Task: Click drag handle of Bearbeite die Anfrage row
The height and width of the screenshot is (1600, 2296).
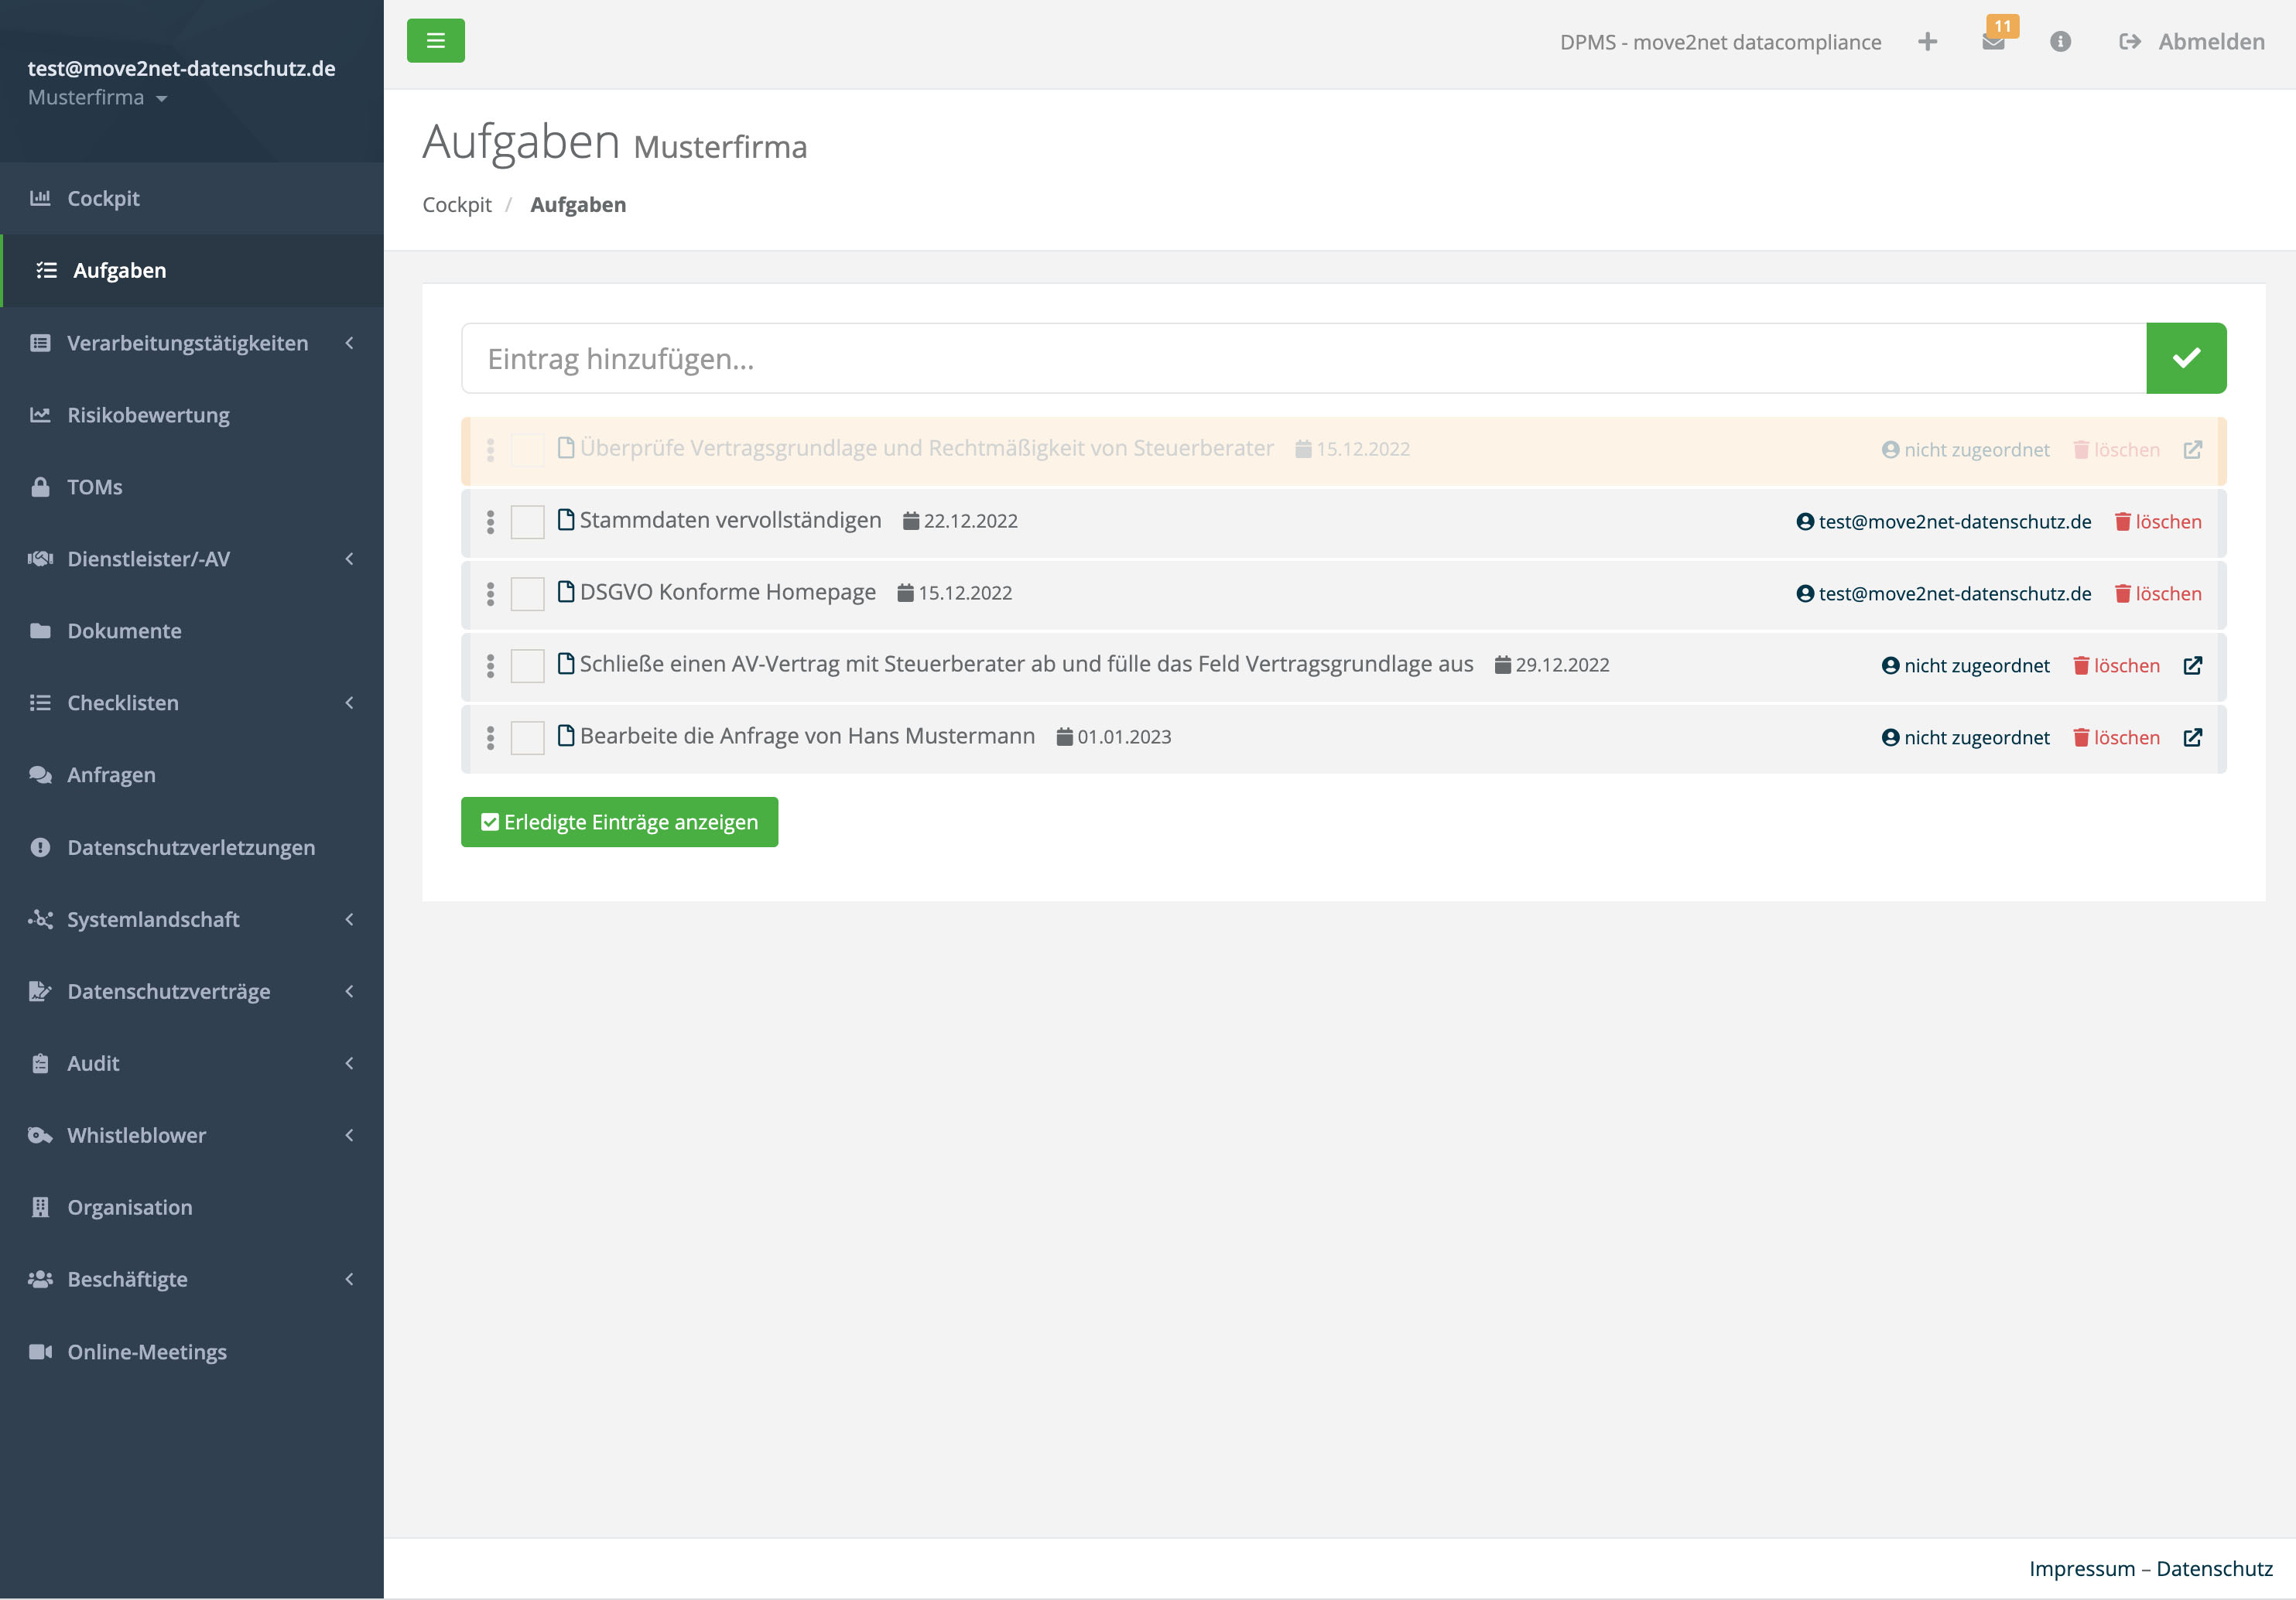Action: point(490,738)
